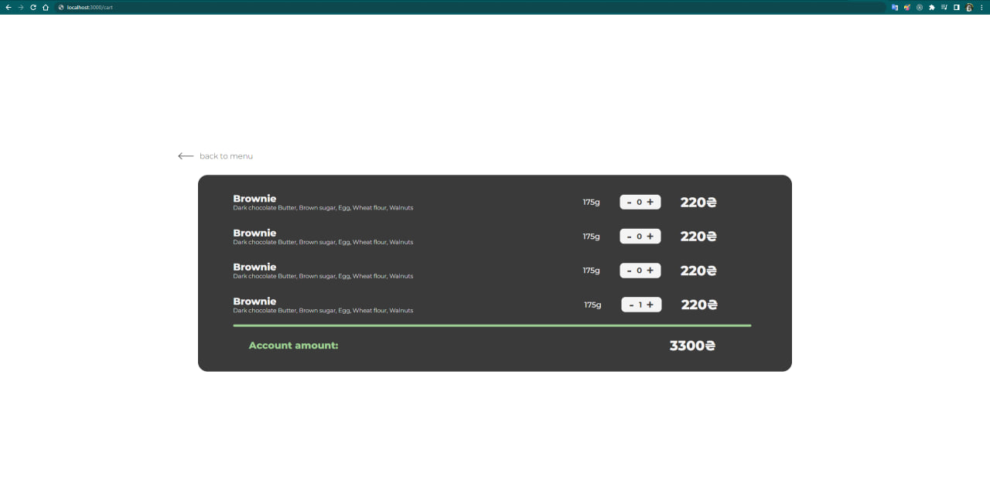Click the colorful extension icon next to Translate
Viewport: 990px width, 494px height.
[907, 7]
